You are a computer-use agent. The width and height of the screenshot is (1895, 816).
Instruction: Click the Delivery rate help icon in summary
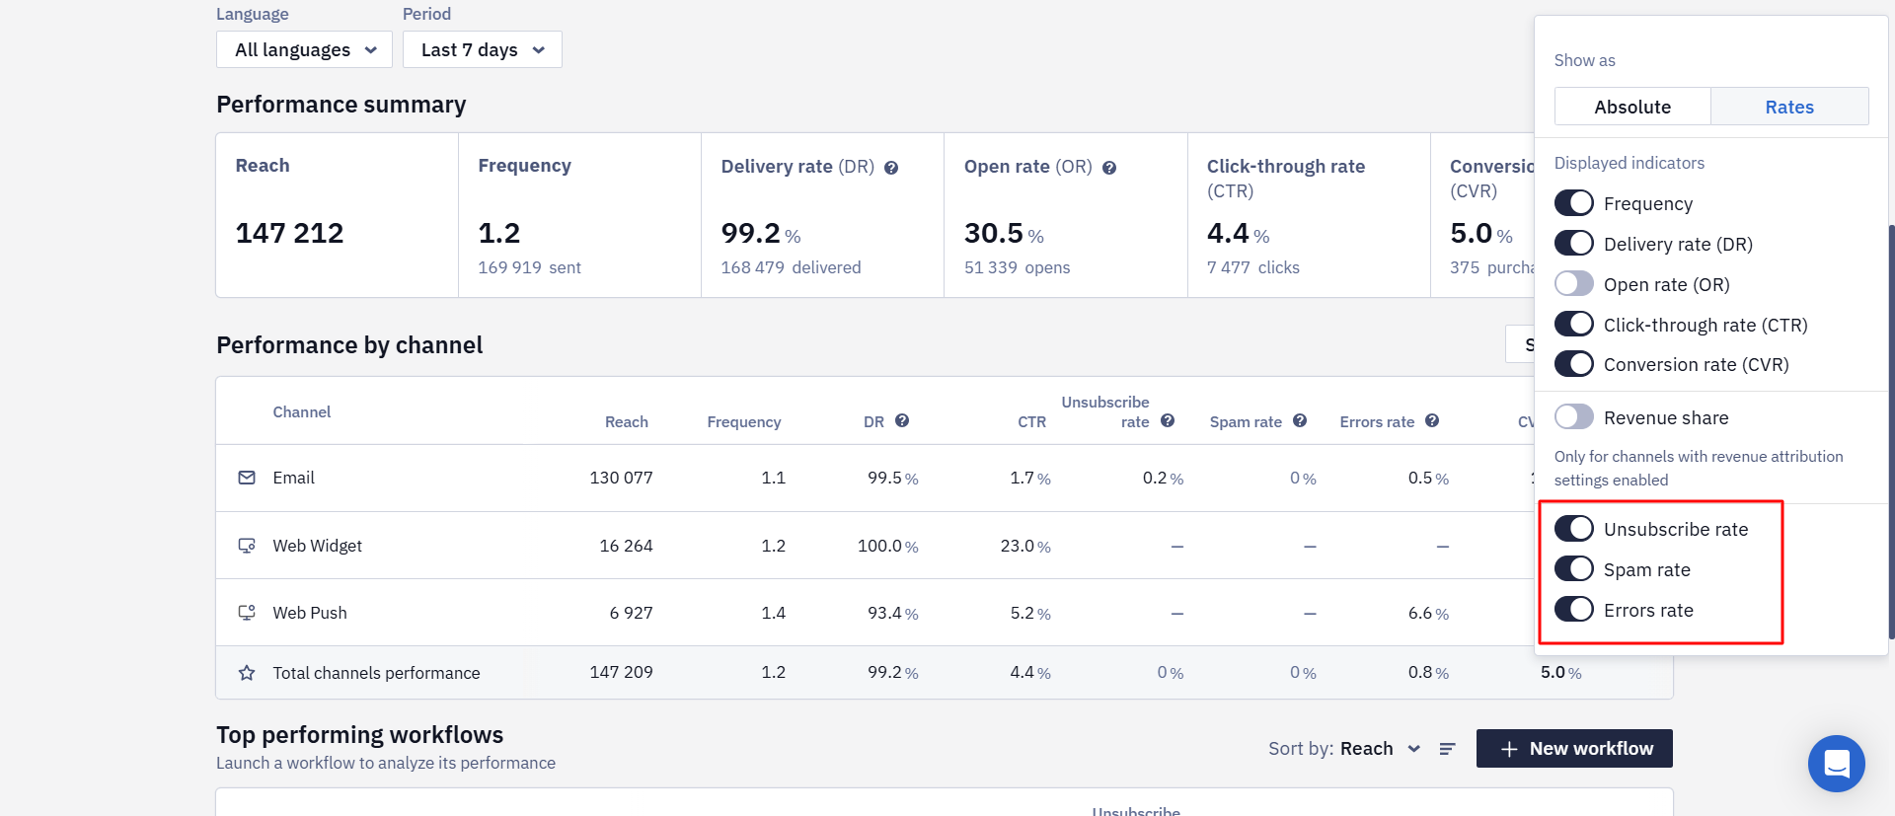click(x=891, y=168)
